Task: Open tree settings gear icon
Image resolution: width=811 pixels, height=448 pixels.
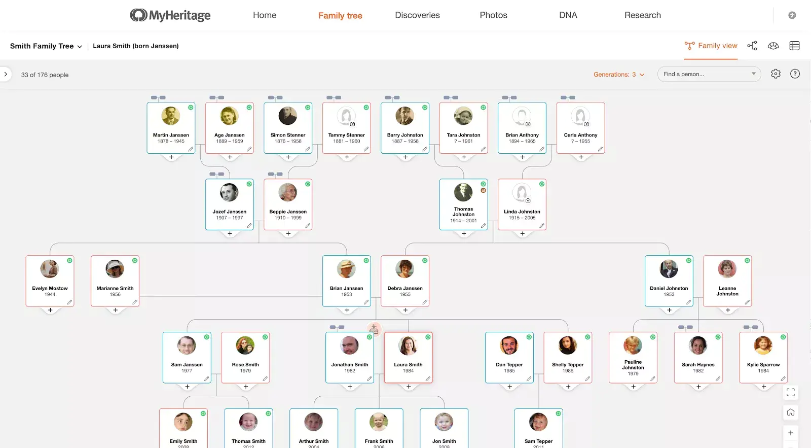Action: pos(776,74)
